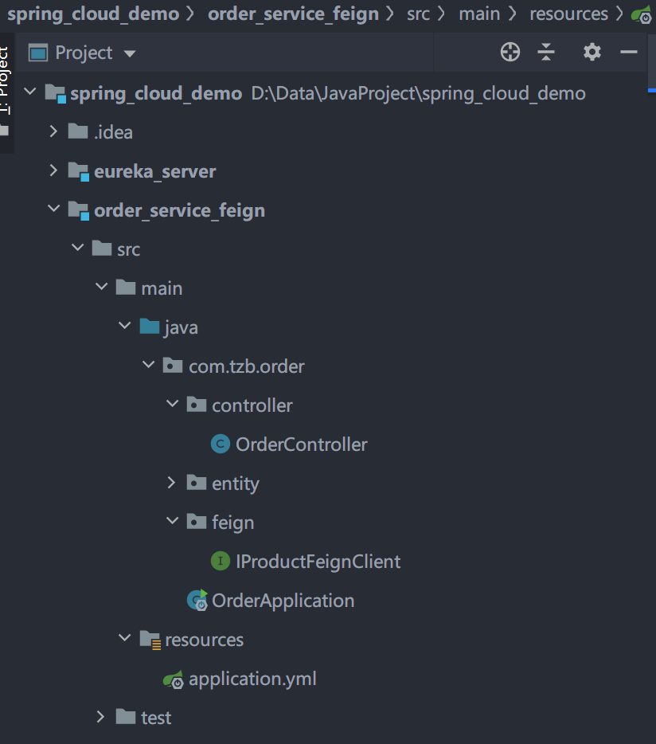Select the com.tzb.order package
Viewport: 656px width, 744px height.
246,366
